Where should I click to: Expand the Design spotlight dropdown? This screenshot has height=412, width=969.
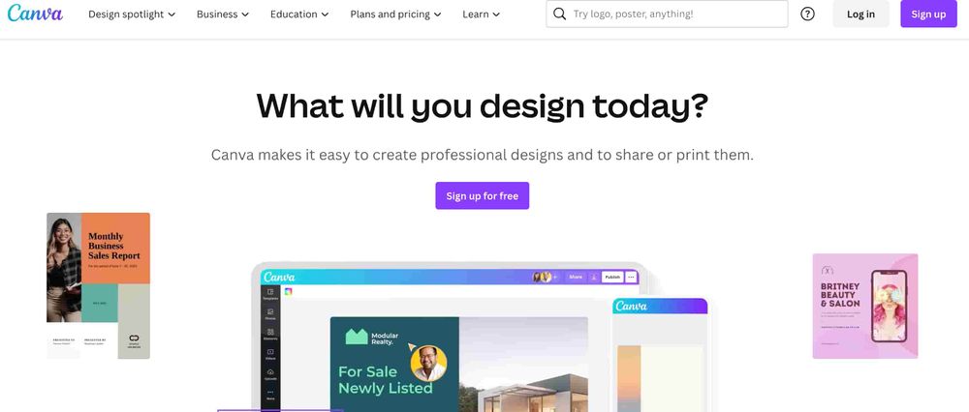pyautogui.click(x=132, y=14)
